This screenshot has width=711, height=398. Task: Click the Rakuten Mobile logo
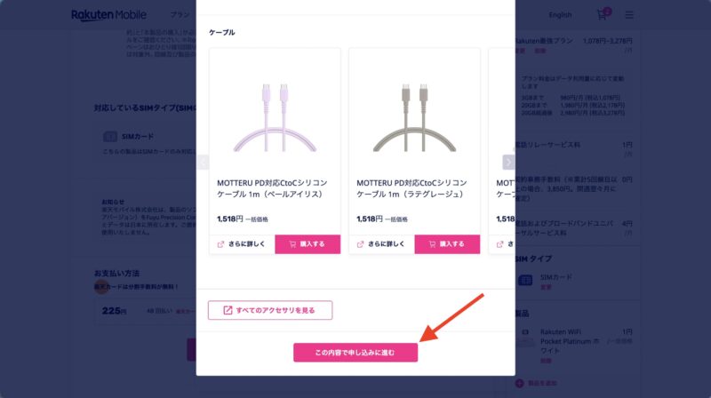[x=108, y=15]
